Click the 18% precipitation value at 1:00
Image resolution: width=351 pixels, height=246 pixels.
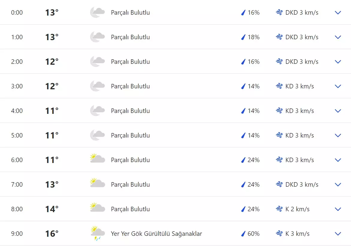(x=254, y=37)
